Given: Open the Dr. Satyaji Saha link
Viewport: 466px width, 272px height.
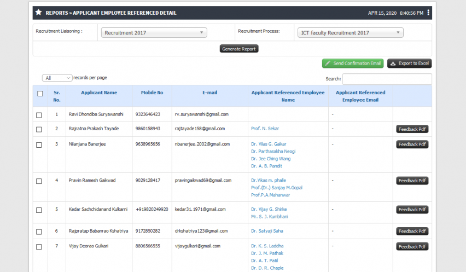Looking at the screenshot, I should coord(267,230).
